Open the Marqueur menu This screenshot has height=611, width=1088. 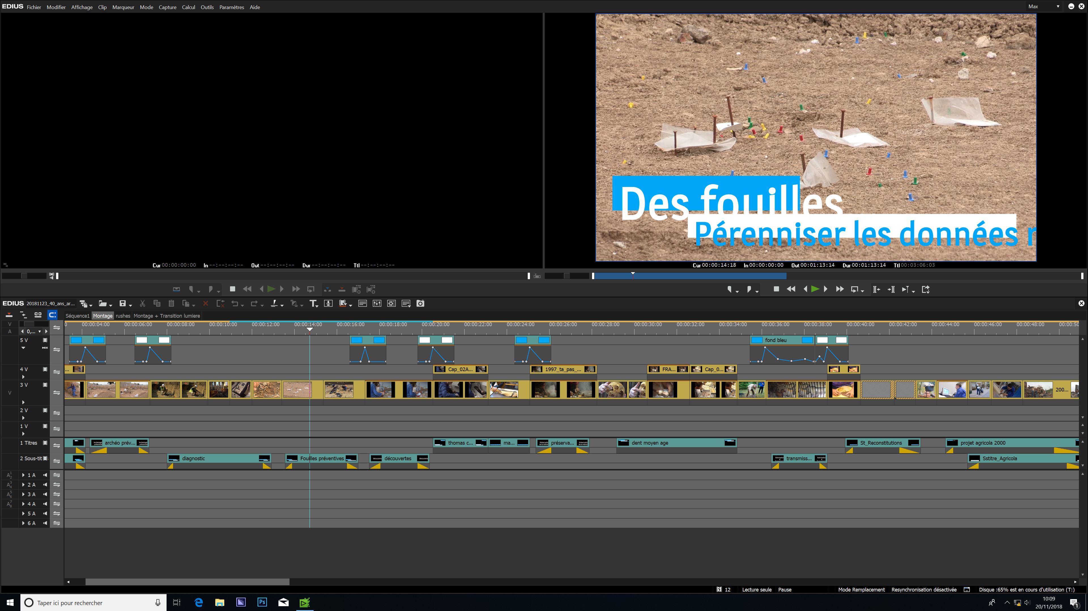point(123,7)
